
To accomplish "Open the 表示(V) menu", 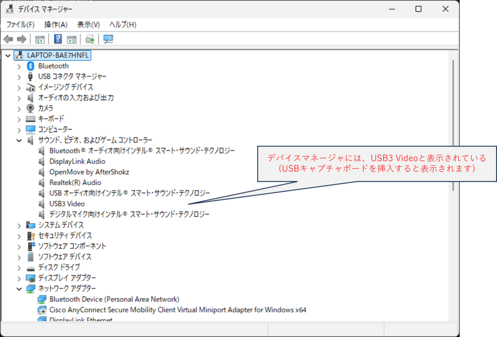I will tap(88, 24).
